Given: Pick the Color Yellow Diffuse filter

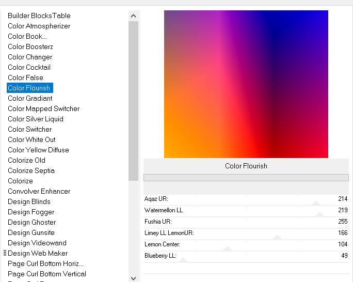Looking at the screenshot, I should (38, 150).
